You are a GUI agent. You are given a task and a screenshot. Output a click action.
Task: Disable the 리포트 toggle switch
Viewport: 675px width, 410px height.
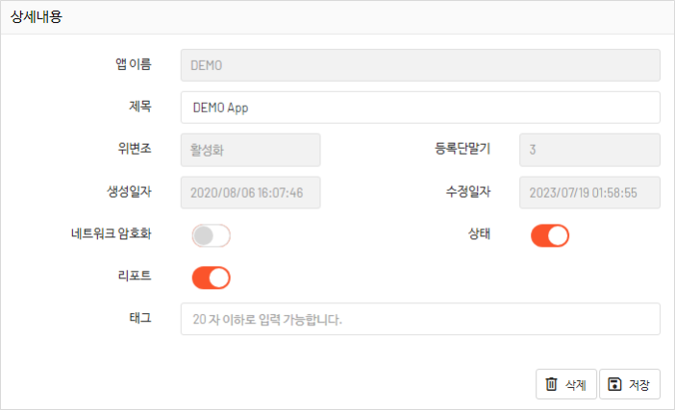coord(211,277)
